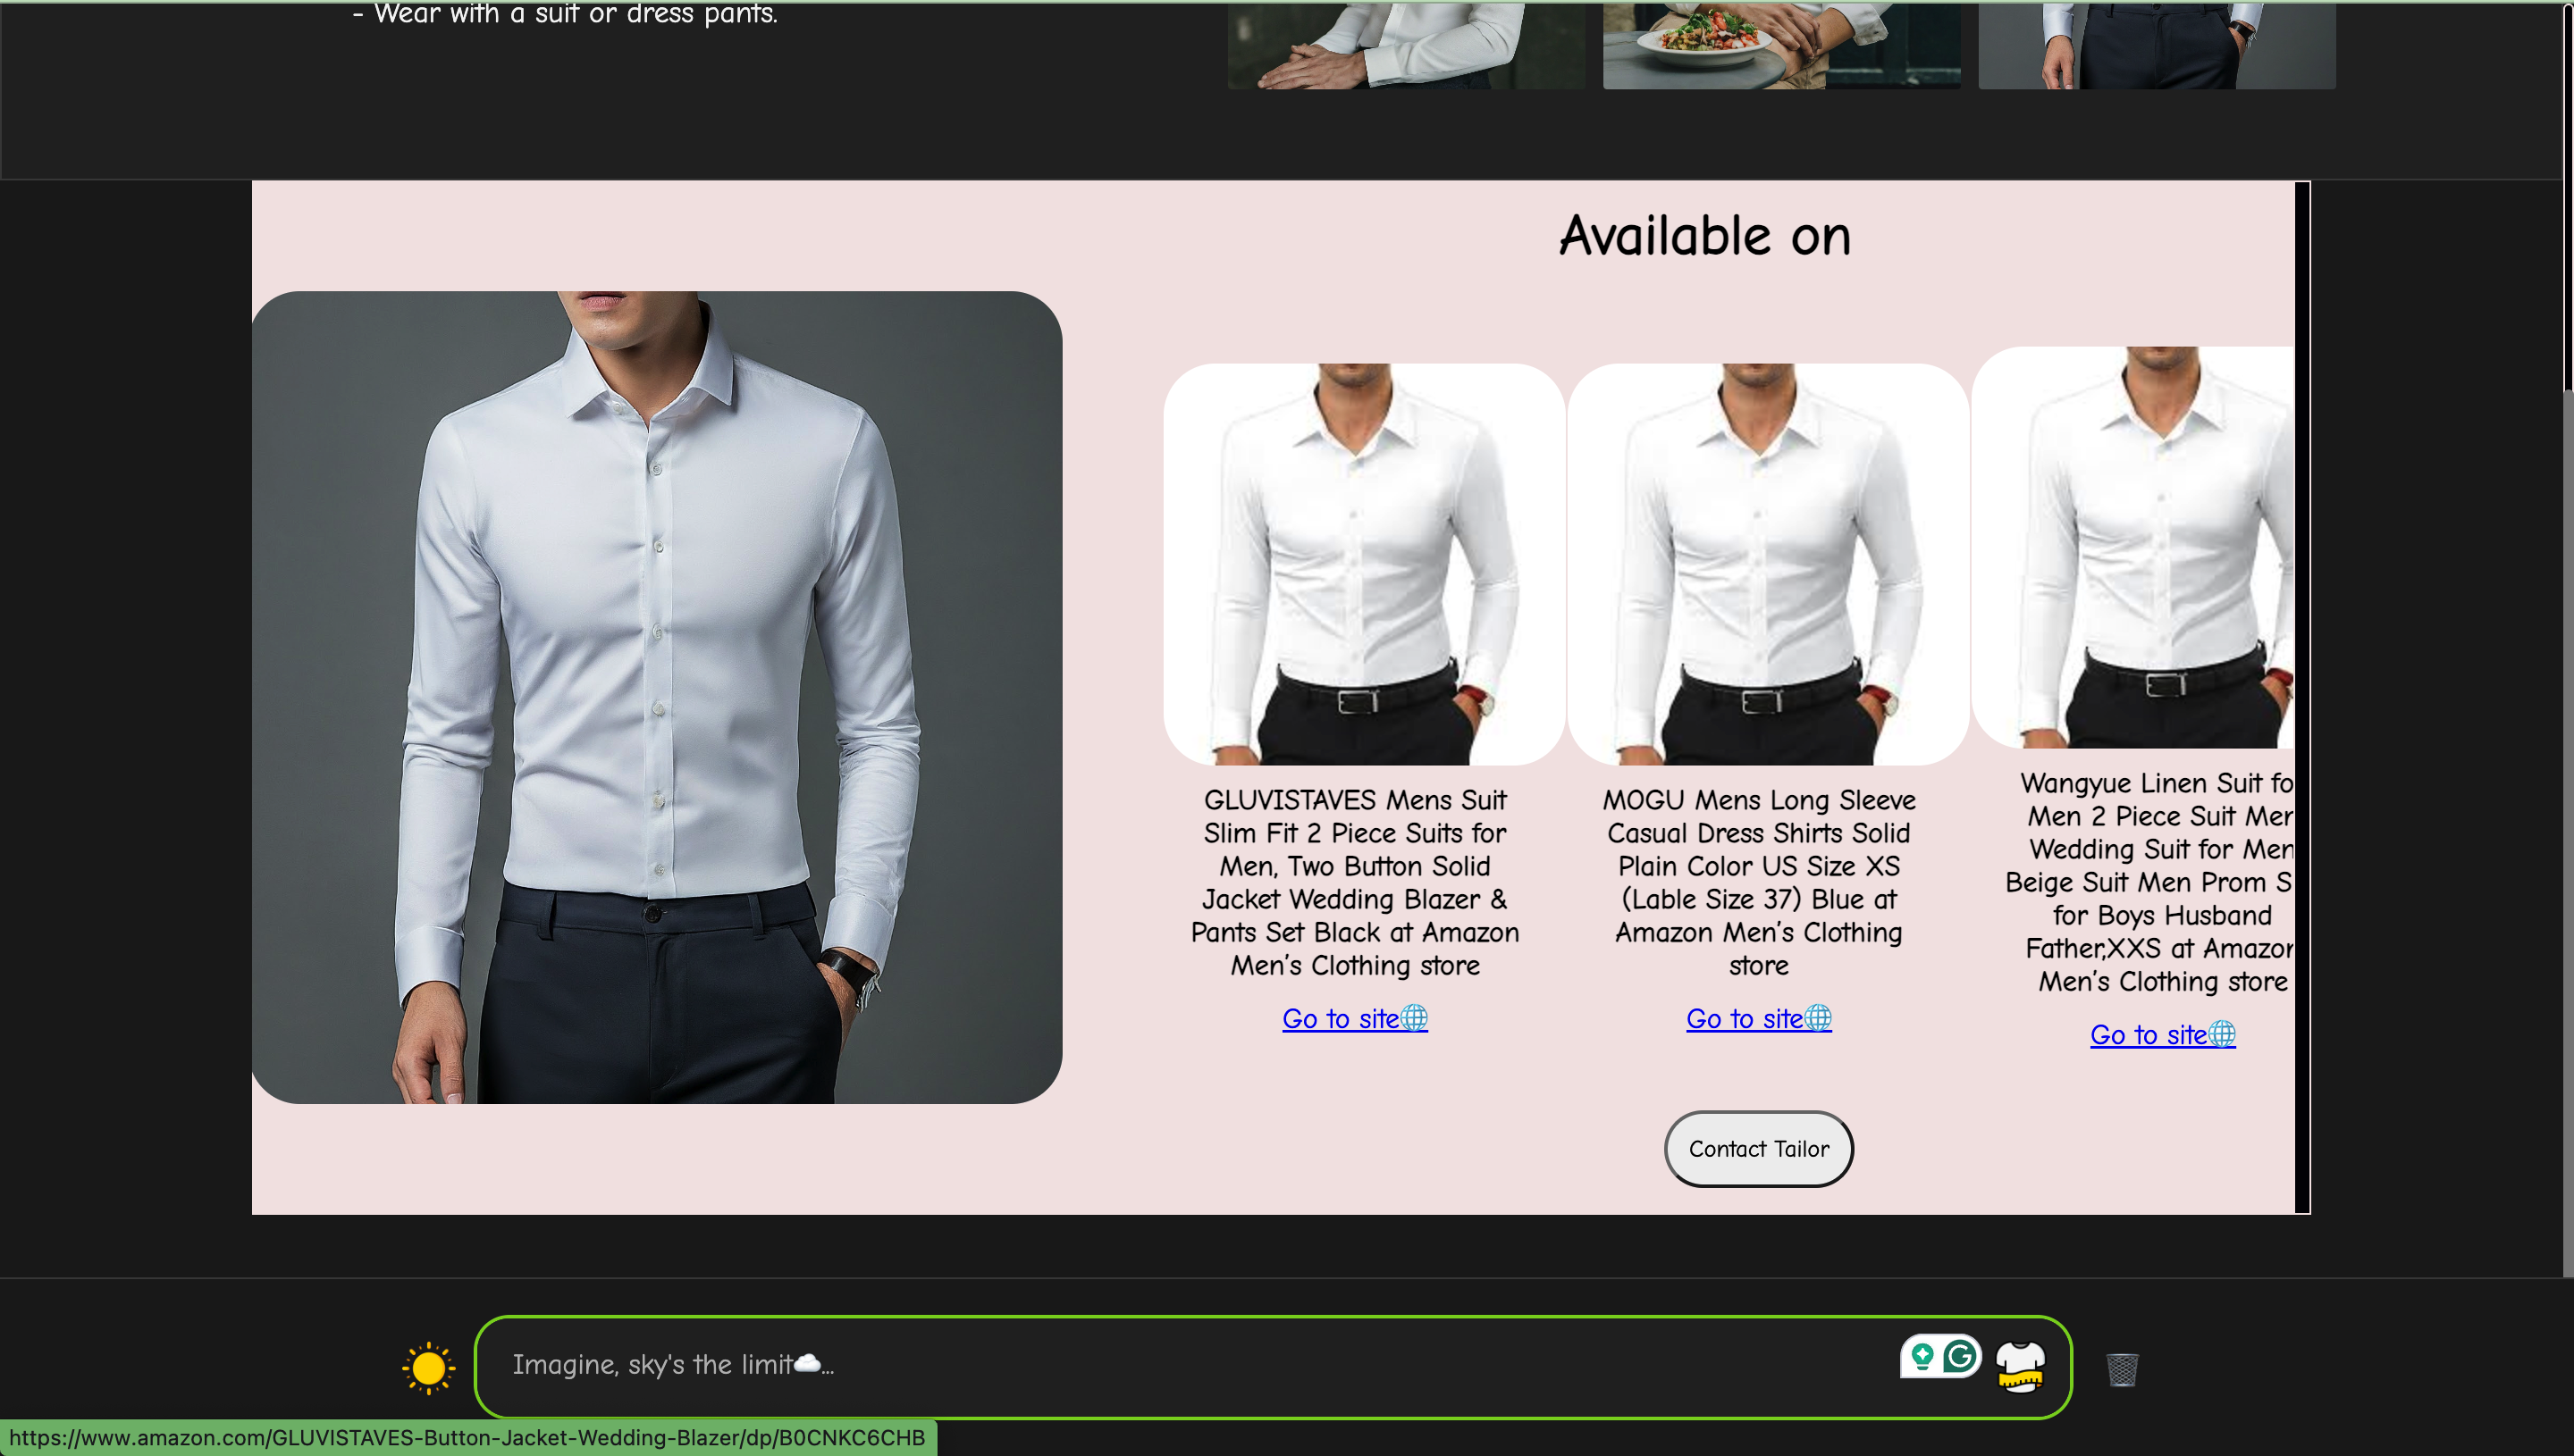Open GLUVISTAVES suit 'Go to site' link
The height and width of the screenshot is (1456, 2574).
tap(1341, 1019)
